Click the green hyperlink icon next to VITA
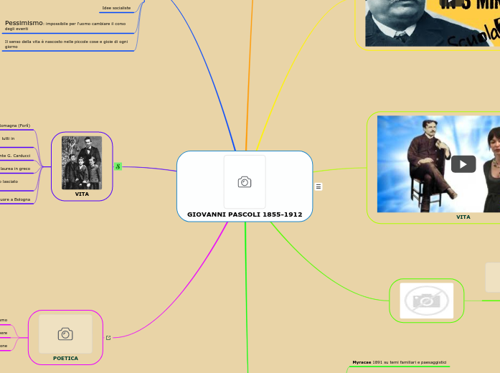The width and height of the screenshot is (500, 373). point(118,166)
